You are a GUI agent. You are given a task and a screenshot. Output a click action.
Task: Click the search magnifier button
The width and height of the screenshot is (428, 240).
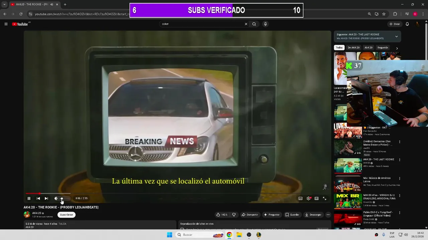[254, 24]
